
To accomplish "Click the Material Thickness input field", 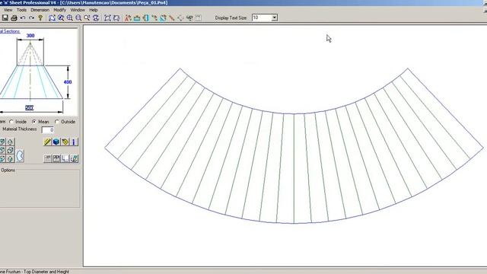I will click(48, 130).
